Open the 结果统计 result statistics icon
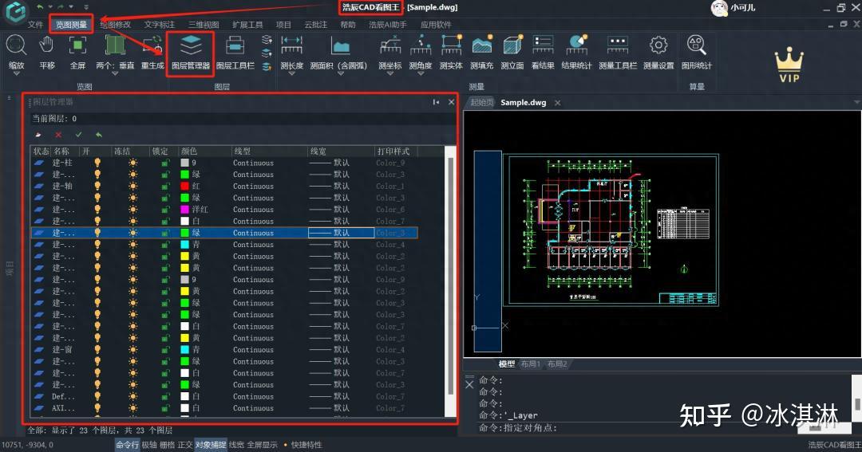 (577, 45)
